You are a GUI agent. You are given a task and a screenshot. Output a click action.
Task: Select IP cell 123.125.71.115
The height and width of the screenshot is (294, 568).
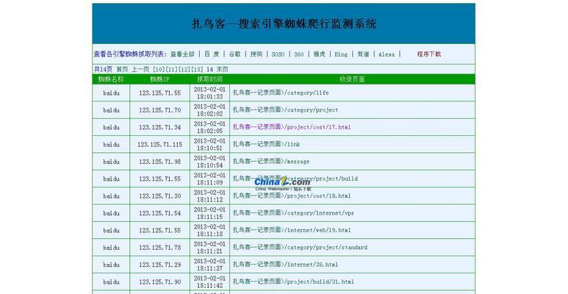[159, 144]
